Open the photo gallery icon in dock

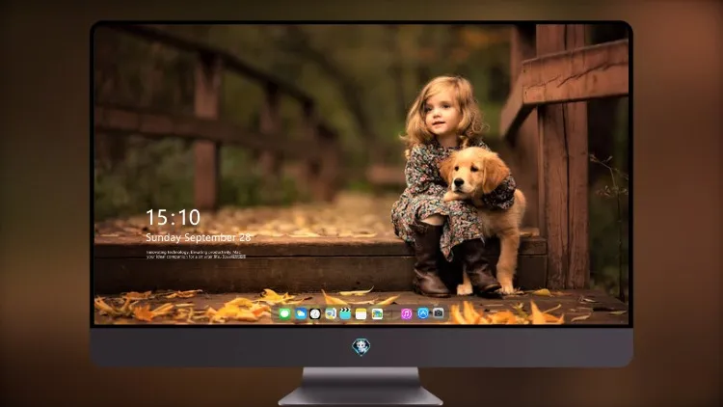[x=377, y=313]
